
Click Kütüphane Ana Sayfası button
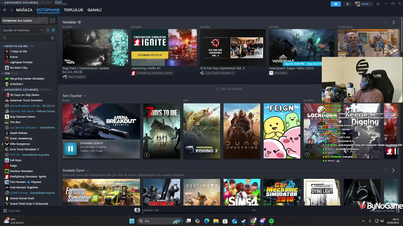[x=25, y=20]
